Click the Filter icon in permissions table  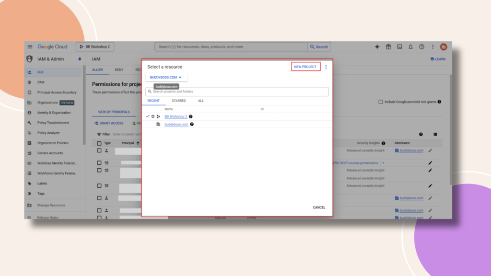pyautogui.click(x=99, y=134)
